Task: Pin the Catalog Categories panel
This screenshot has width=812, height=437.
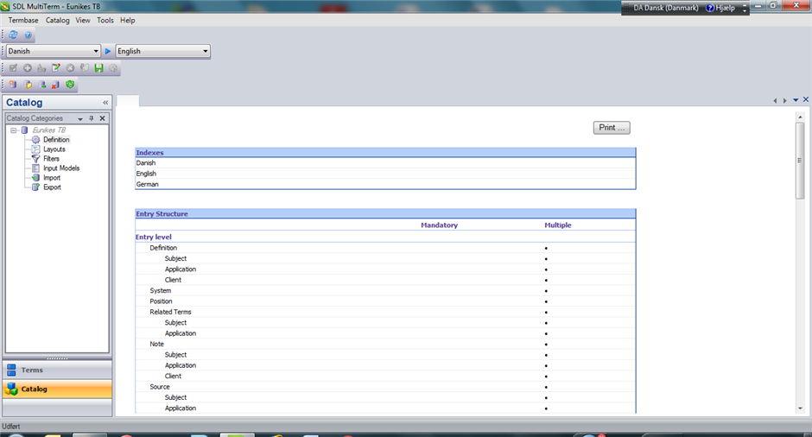Action: [x=92, y=118]
